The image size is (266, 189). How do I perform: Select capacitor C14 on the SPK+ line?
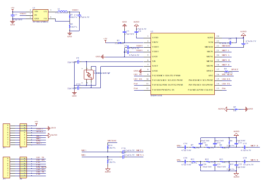(185, 146)
